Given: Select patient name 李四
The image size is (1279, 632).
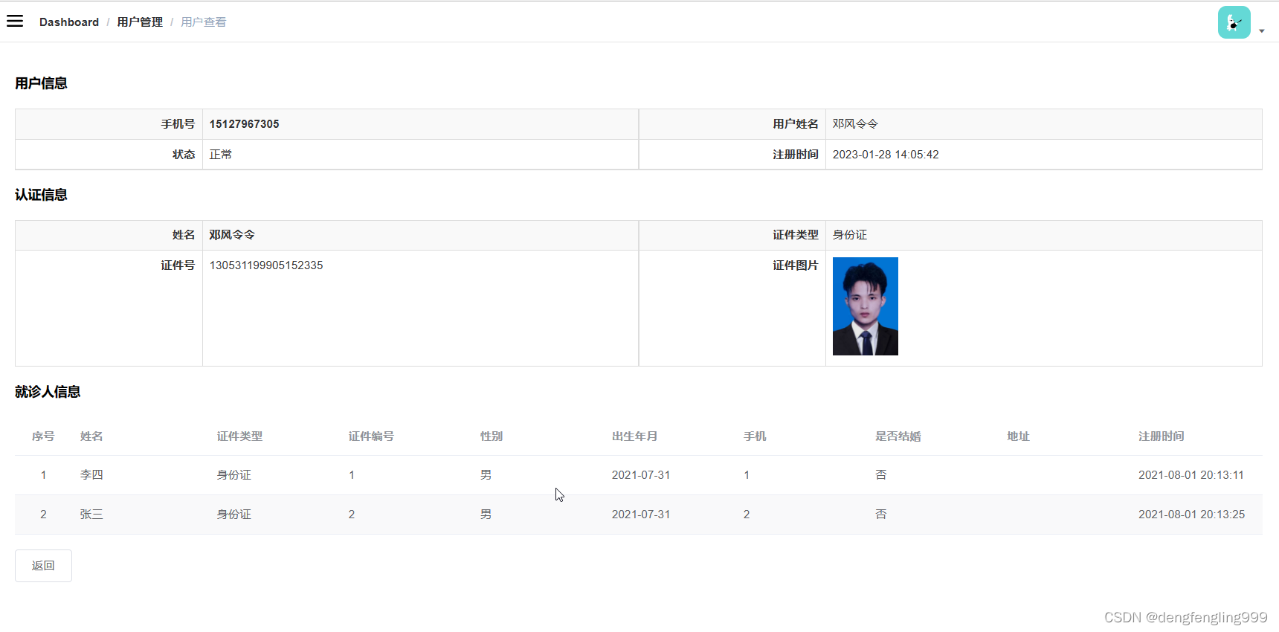Looking at the screenshot, I should [x=91, y=475].
